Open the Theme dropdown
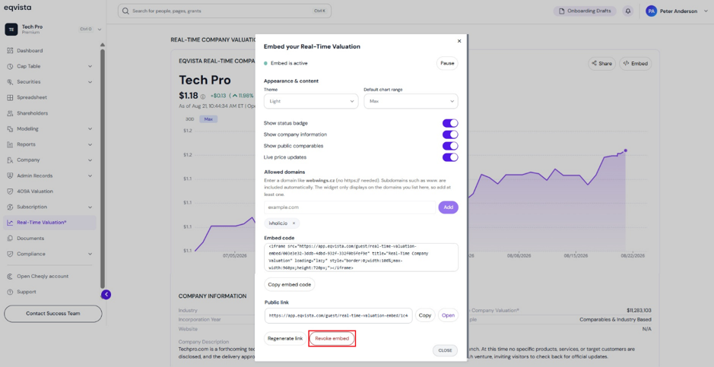 tap(311, 101)
